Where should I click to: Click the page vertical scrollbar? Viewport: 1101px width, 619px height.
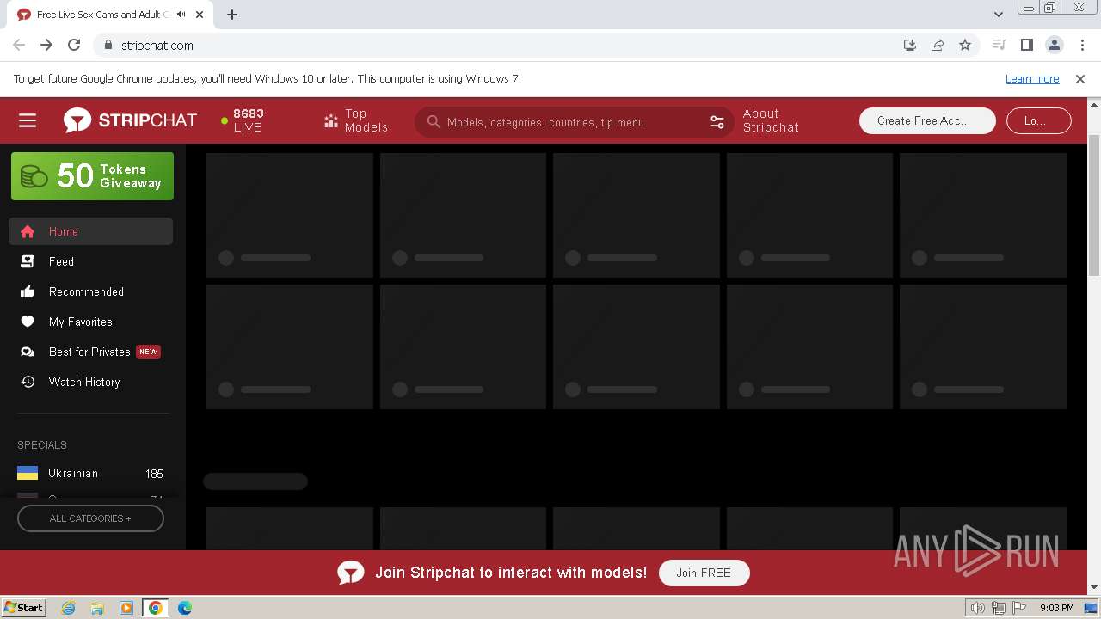pos(1094,206)
